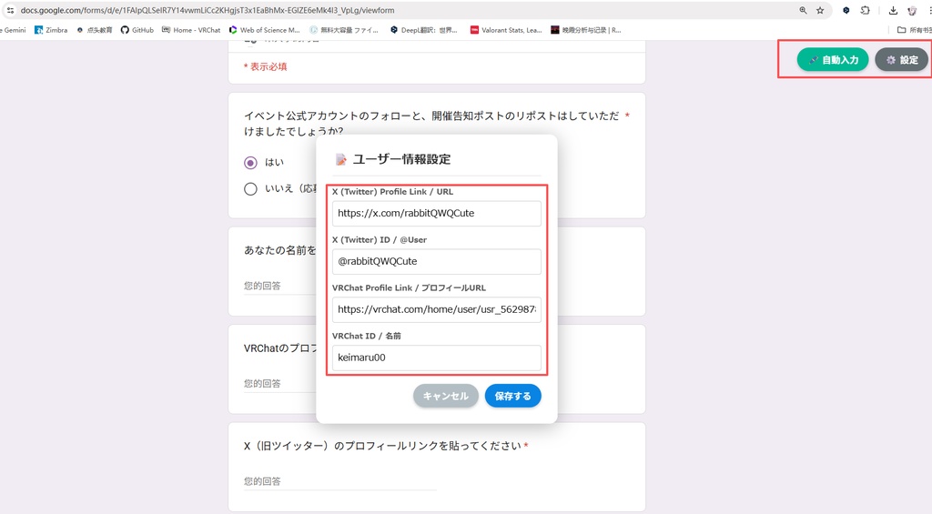Open the Zimbra bookmark
Image resolution: width=932 pixels, height=514 pixels.
click(x=51, y=30)
